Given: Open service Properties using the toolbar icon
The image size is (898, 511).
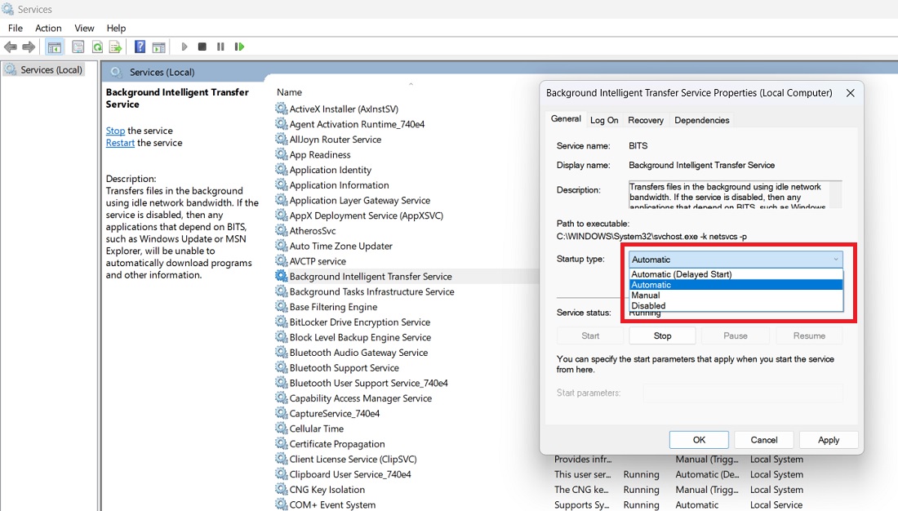Looking at the screenshot, I should coord(77,47).
